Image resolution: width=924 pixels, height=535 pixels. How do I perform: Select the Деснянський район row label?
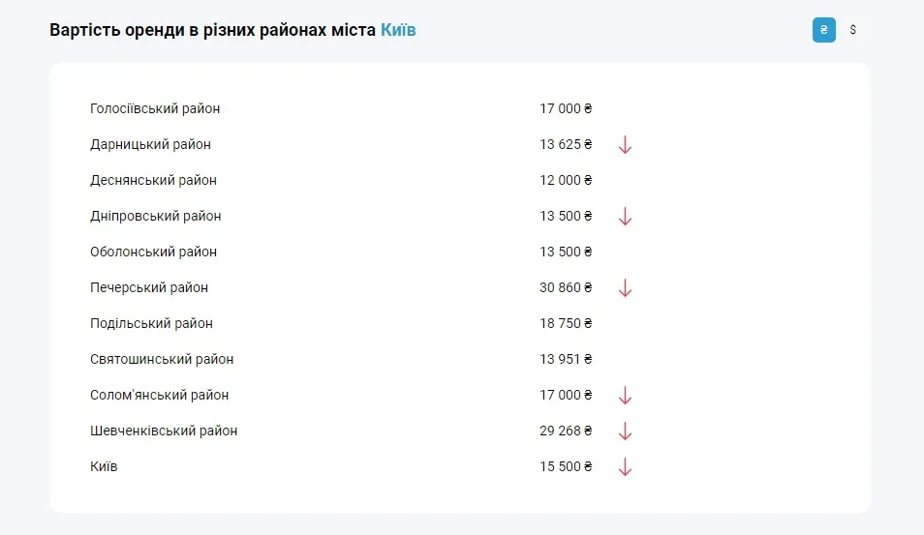(x=153, y=181)
